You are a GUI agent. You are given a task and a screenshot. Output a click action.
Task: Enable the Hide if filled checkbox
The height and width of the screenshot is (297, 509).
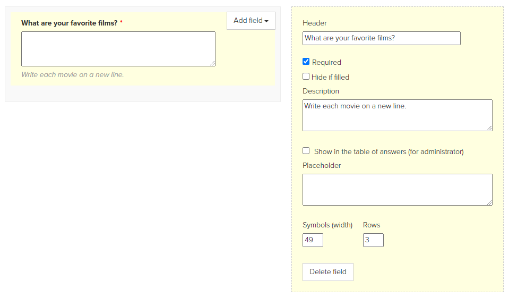tap(306, 77)
